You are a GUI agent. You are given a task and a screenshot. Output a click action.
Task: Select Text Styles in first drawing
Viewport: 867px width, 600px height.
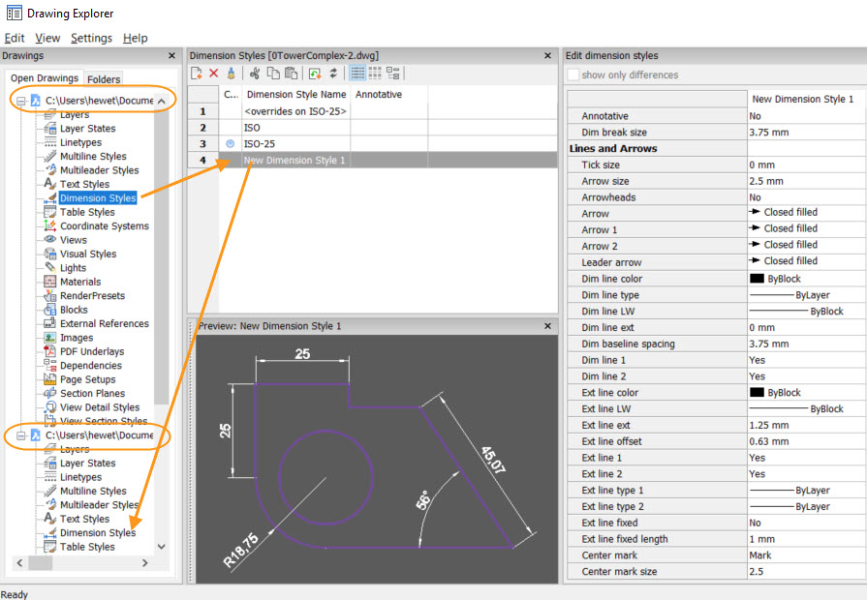point(84,184)
